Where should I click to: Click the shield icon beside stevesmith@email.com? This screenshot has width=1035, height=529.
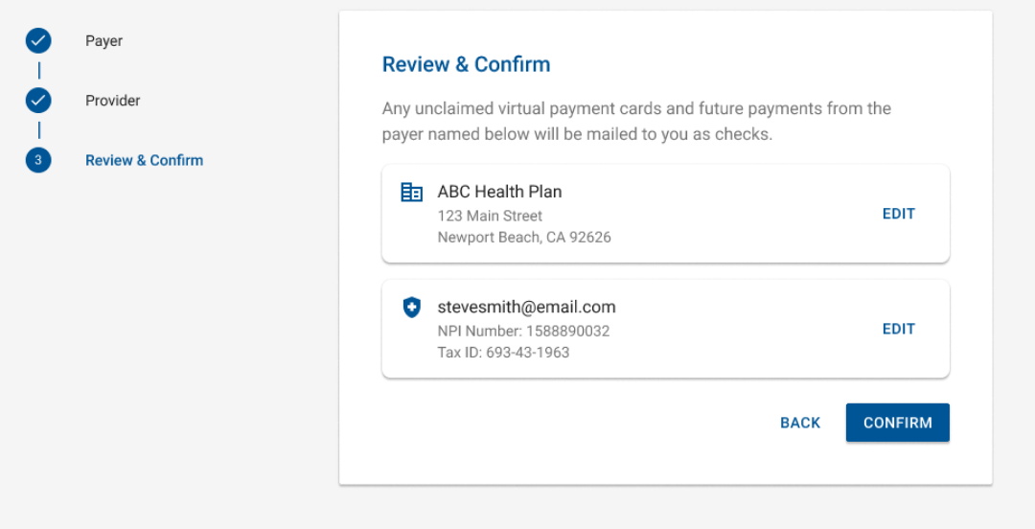click(x=412, y=307)
